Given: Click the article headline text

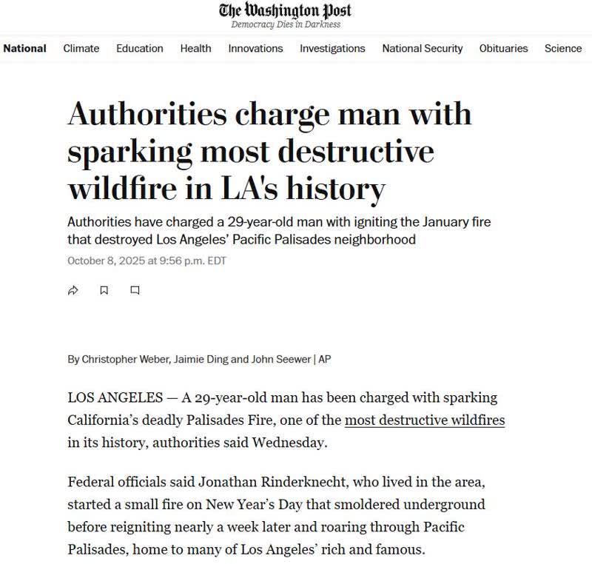Looking at the screenshot, I should click(x=269, y=152).
